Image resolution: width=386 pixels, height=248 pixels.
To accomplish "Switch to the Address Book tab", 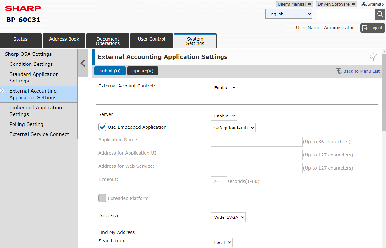I will pyautogui.click(x=64, y=39).
